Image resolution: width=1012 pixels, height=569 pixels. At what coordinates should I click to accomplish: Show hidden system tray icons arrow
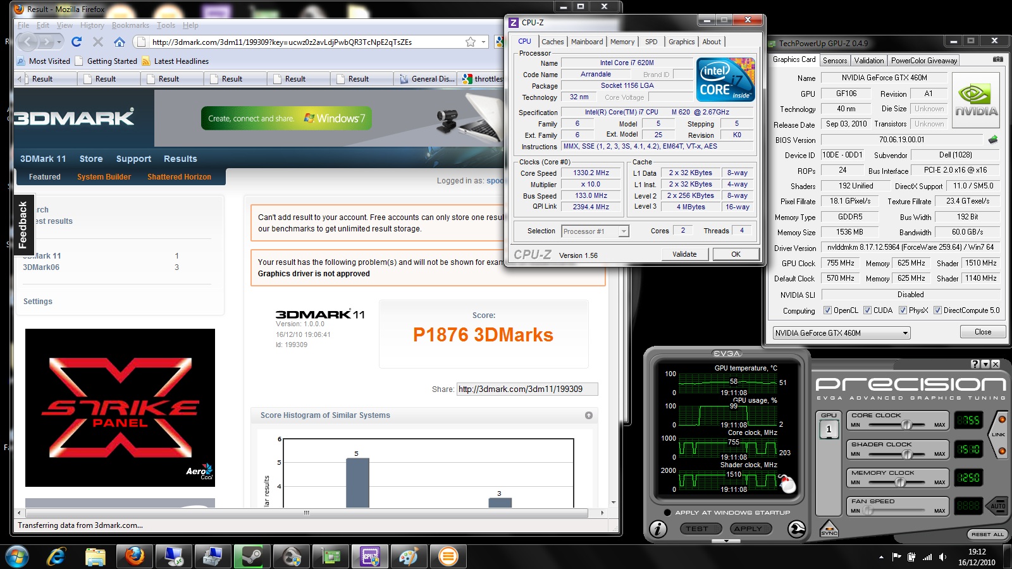point(881,557)
